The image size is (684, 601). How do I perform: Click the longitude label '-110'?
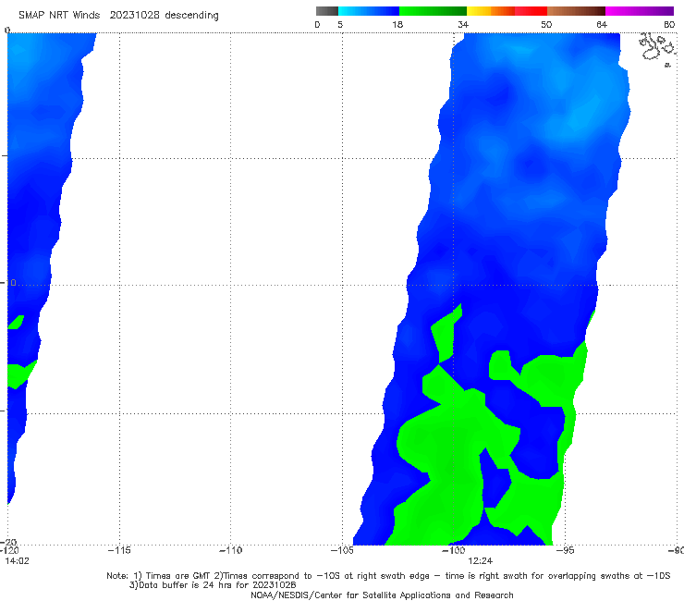tap(230, 550)
